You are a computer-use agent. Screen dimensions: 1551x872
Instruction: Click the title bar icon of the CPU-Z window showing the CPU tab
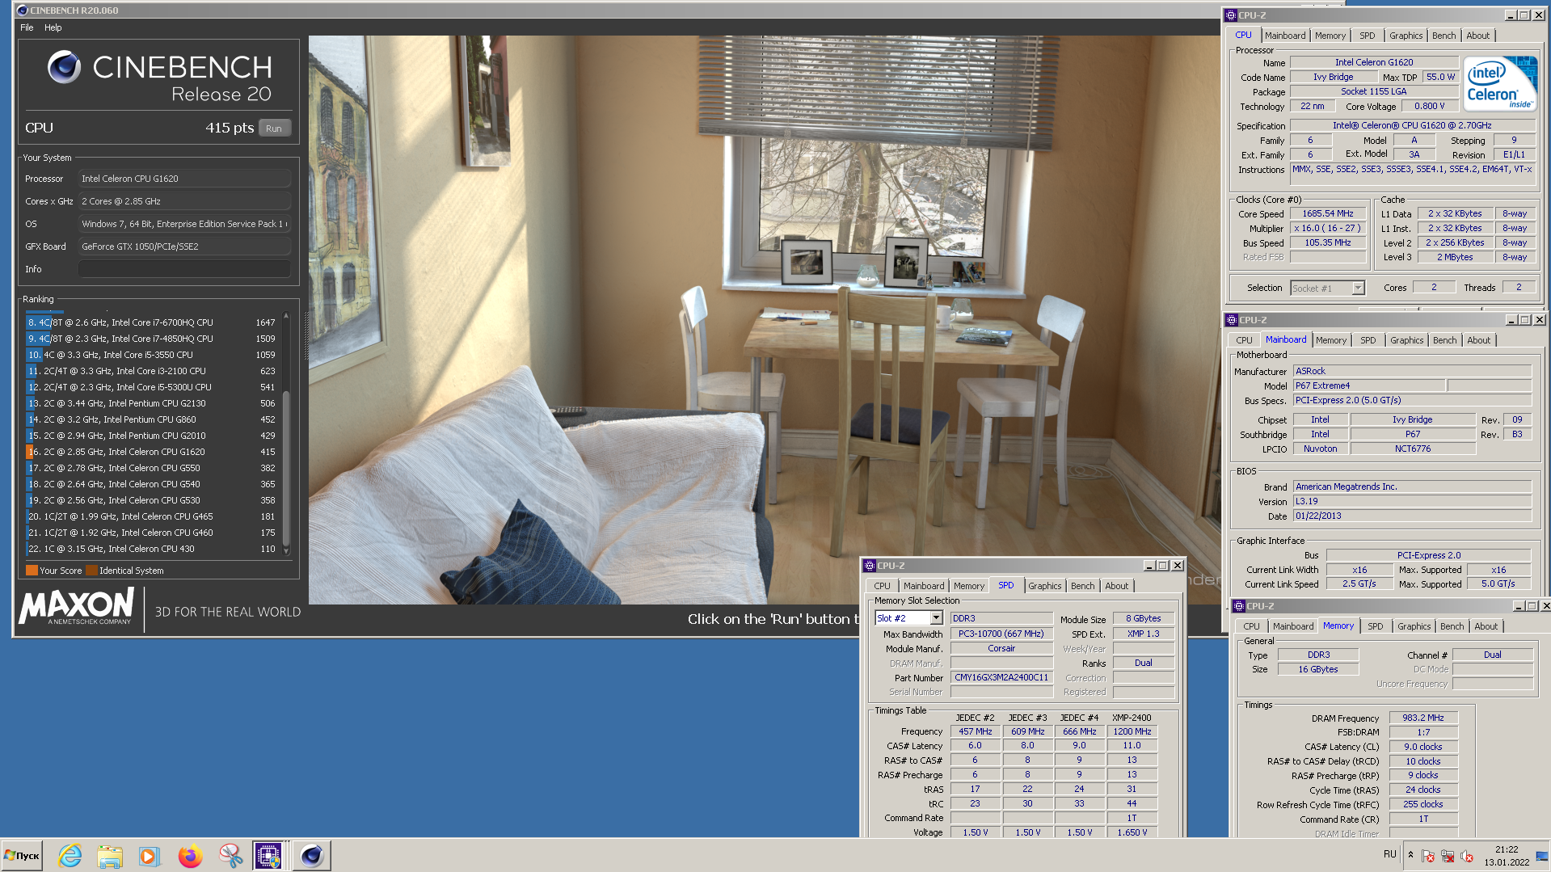[x=1231, y=15]
